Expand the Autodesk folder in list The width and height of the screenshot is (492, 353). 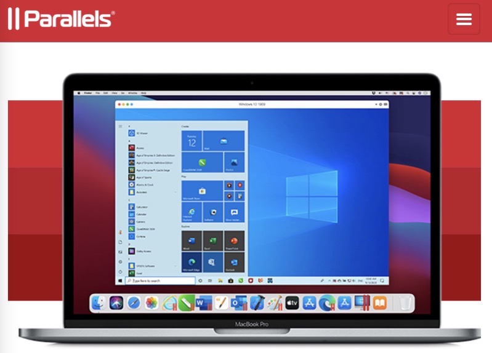coord(153,192)
